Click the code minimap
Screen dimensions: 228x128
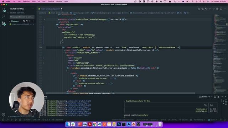(x=220, y=54)
